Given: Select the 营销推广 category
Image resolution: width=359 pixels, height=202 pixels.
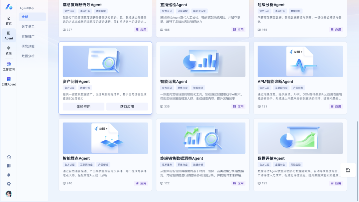Looking at the screenshot, I should [x=28, y=36].
